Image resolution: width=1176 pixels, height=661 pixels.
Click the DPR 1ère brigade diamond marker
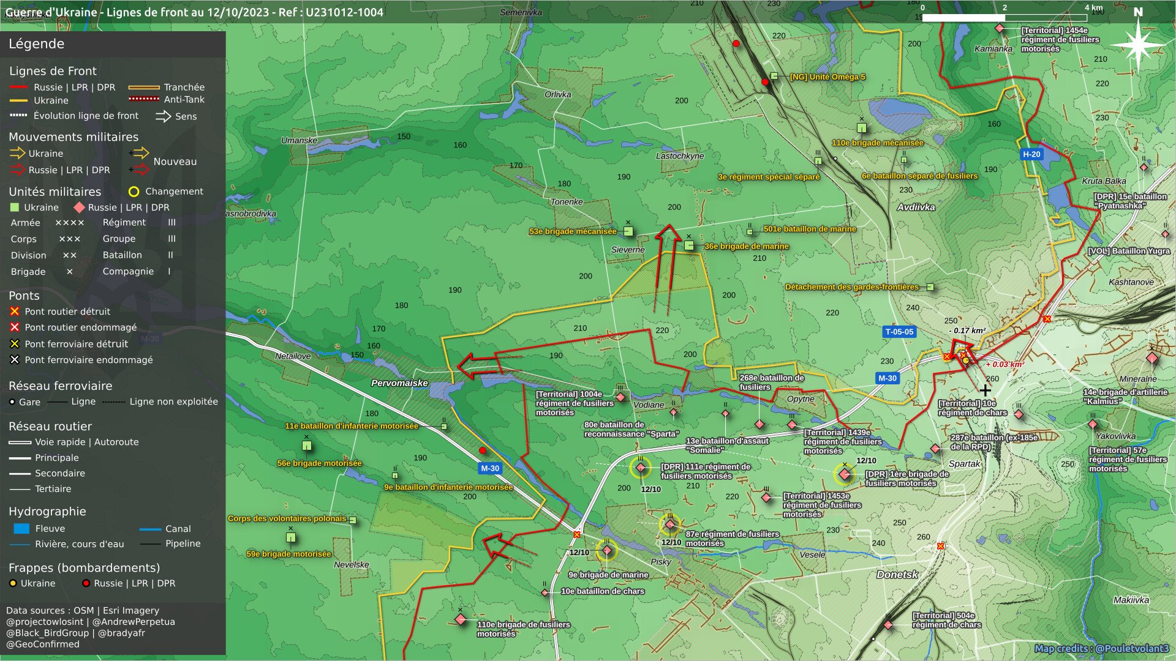(845, 474)
